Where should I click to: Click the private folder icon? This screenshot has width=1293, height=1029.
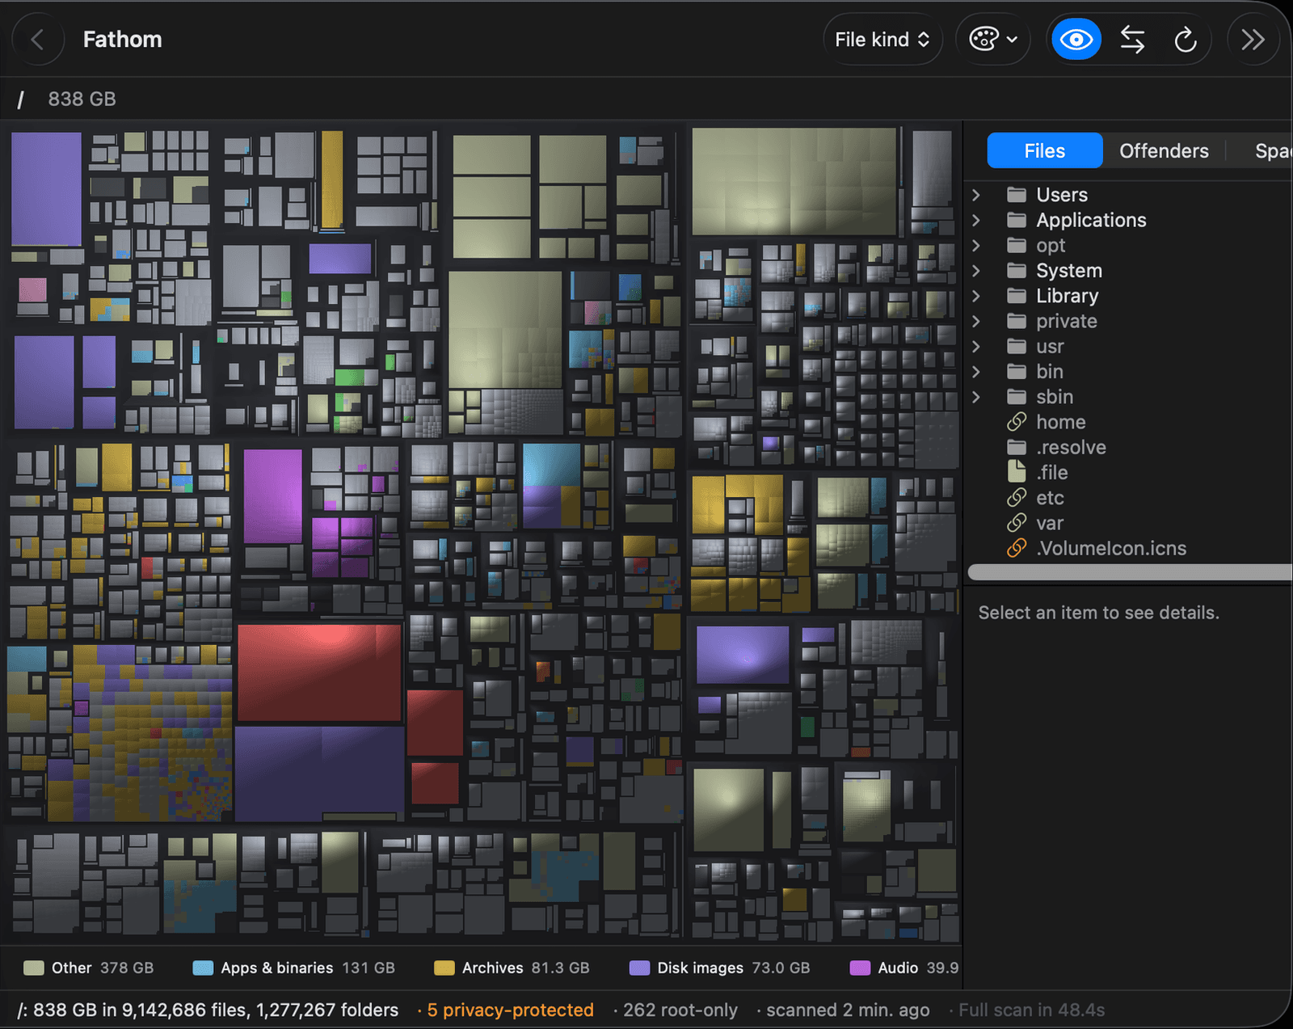pos(1017,321)
